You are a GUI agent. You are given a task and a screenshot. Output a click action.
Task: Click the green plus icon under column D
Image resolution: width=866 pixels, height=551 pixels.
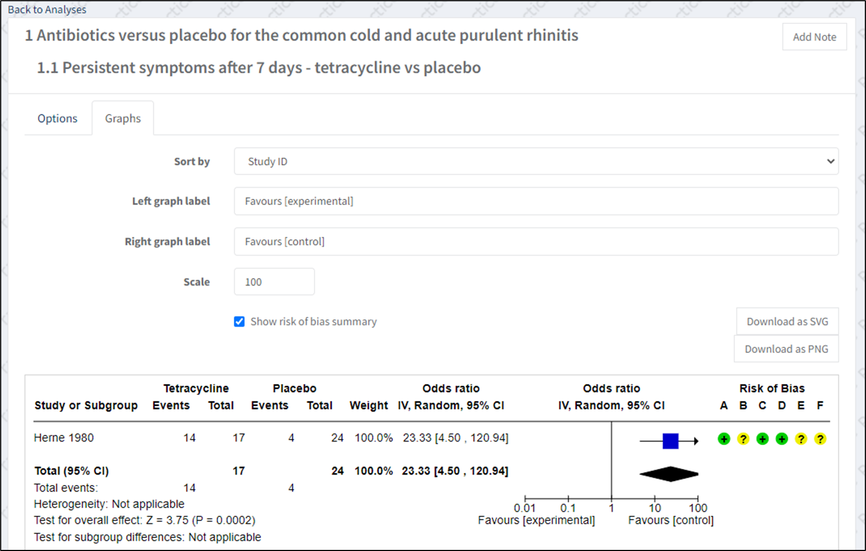click(782, 439)
